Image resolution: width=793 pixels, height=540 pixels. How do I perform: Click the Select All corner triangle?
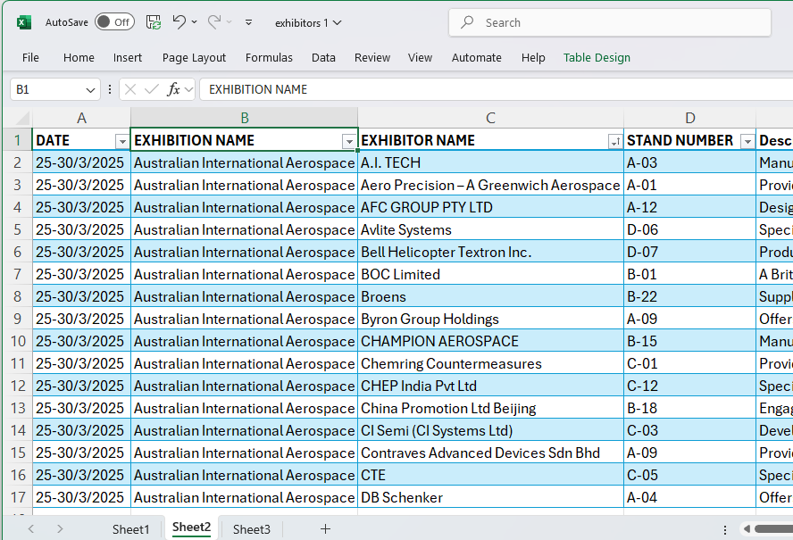tap(21, 119)
